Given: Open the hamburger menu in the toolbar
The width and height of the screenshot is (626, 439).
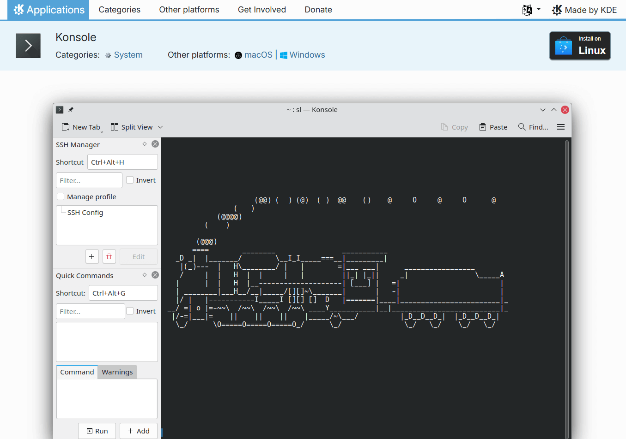Looking at the screenshot, I should [x=560, y=127].
